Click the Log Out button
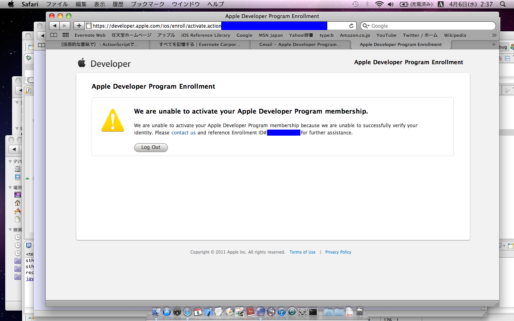Image resolution: width=514 pixels, height=321 pixels. 151,148
